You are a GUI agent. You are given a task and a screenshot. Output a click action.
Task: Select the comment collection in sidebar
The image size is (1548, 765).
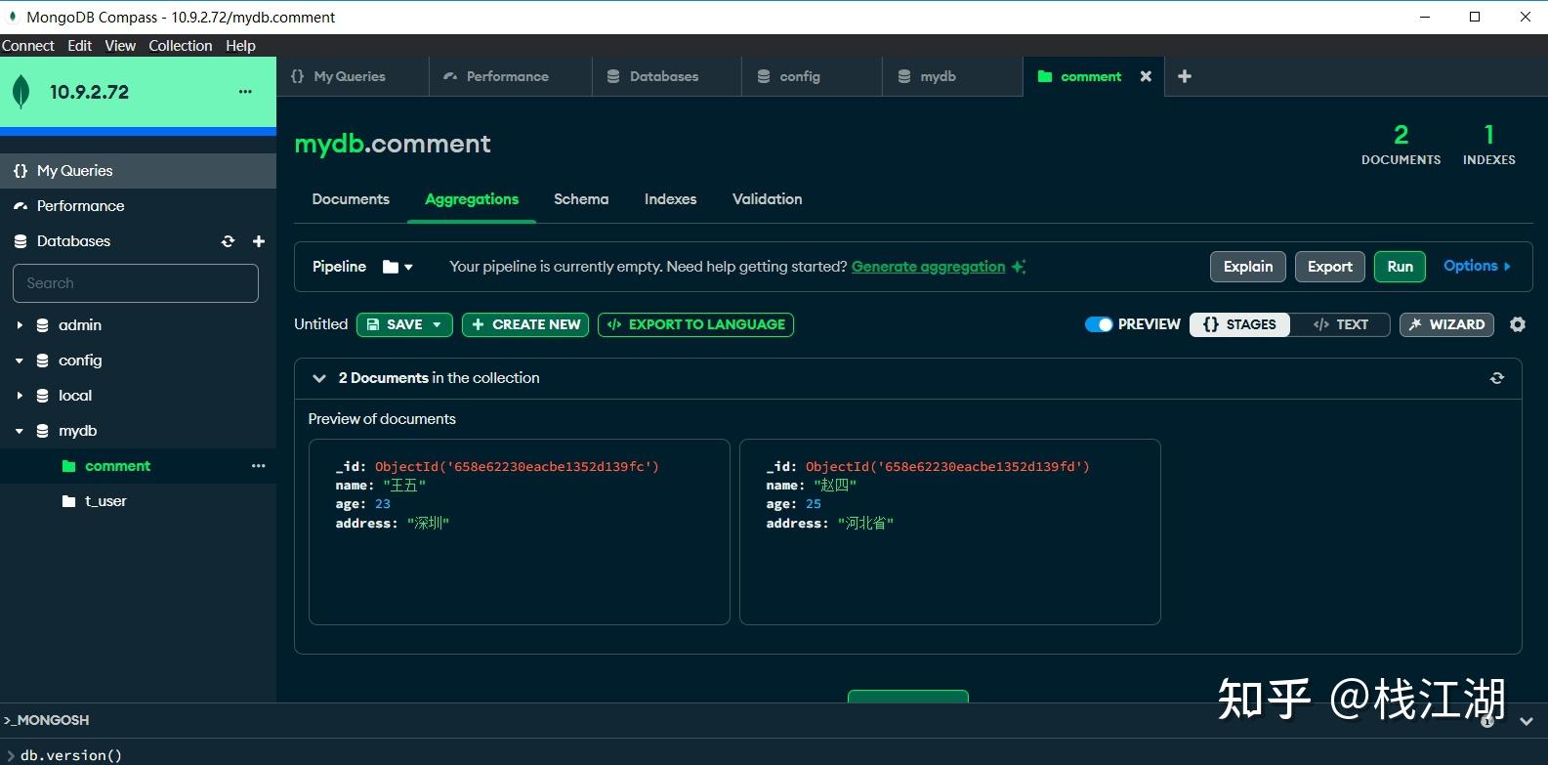[117, 466]
